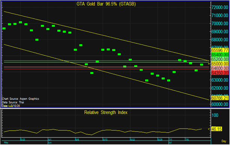
Task: Select the Data Source: Thai text
Action: click(x=13, y=102)
